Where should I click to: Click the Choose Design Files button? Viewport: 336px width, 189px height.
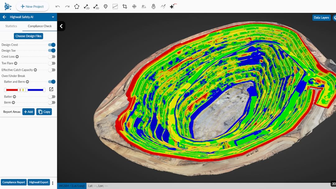28,36
